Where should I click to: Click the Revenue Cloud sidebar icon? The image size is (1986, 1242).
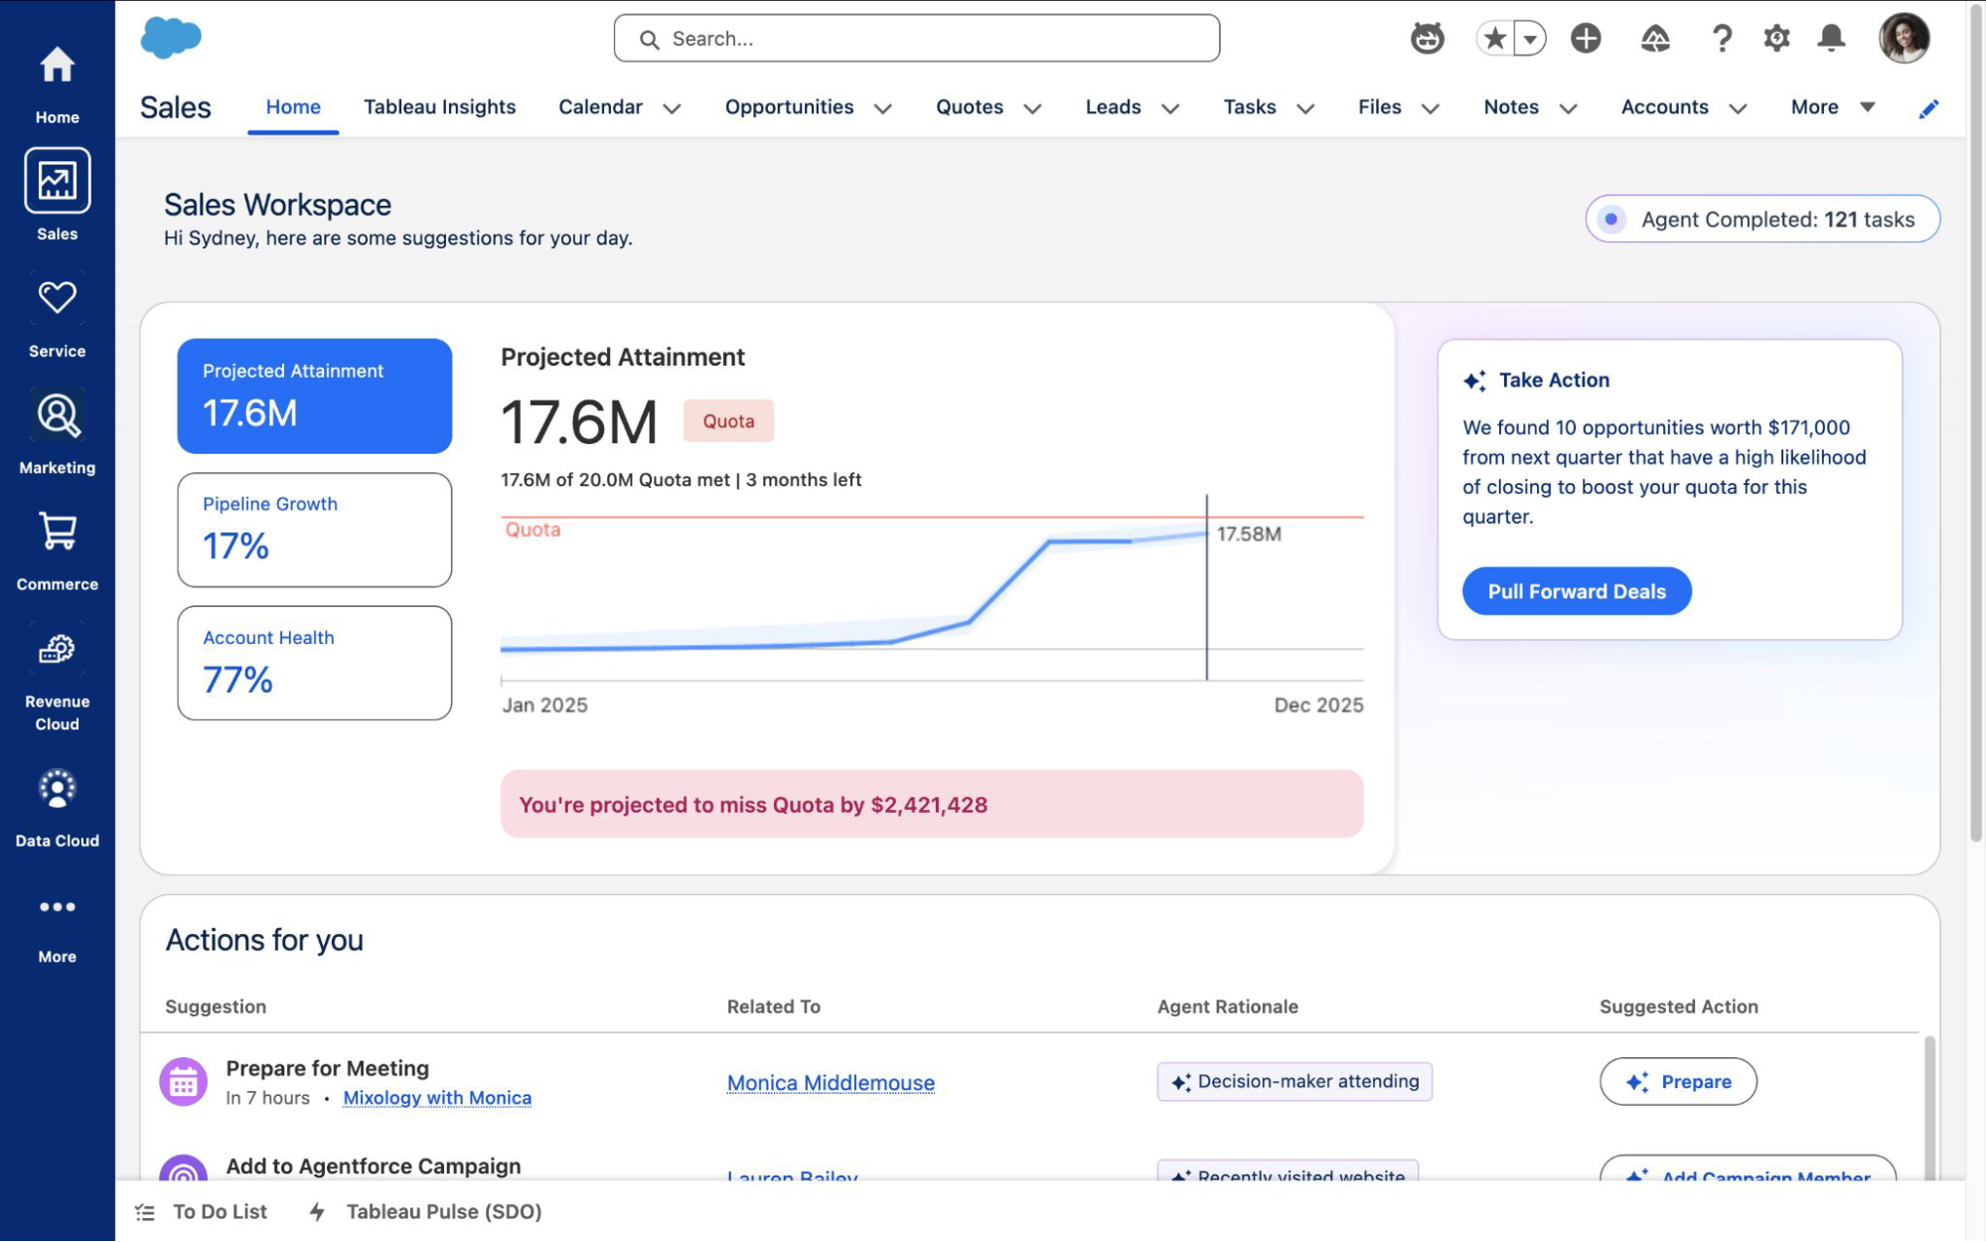[x=58, y=650]
